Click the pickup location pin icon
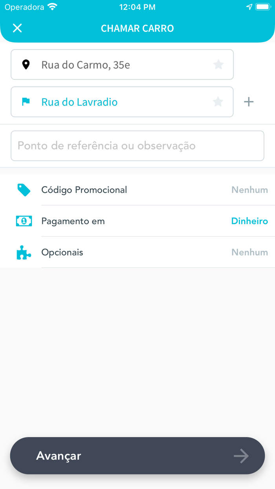Screen dimensions: 275x489 [26, 64]
